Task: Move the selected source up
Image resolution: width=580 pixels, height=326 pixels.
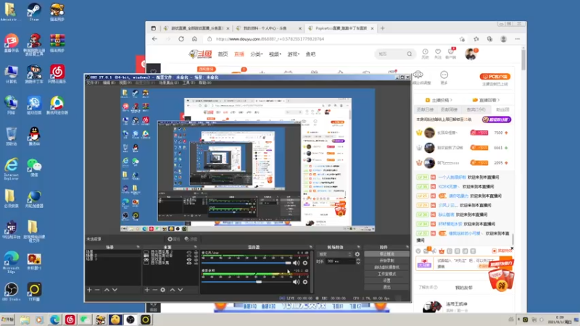Action: (173, 290)
